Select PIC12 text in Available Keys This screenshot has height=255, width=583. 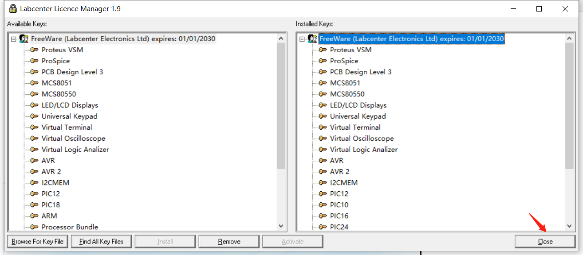pyautogui.click(x=51, y=193)
